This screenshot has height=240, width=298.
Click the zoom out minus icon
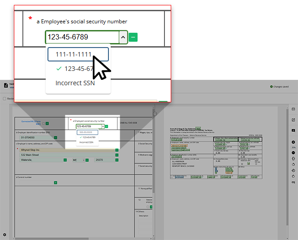tap(293, 153)
